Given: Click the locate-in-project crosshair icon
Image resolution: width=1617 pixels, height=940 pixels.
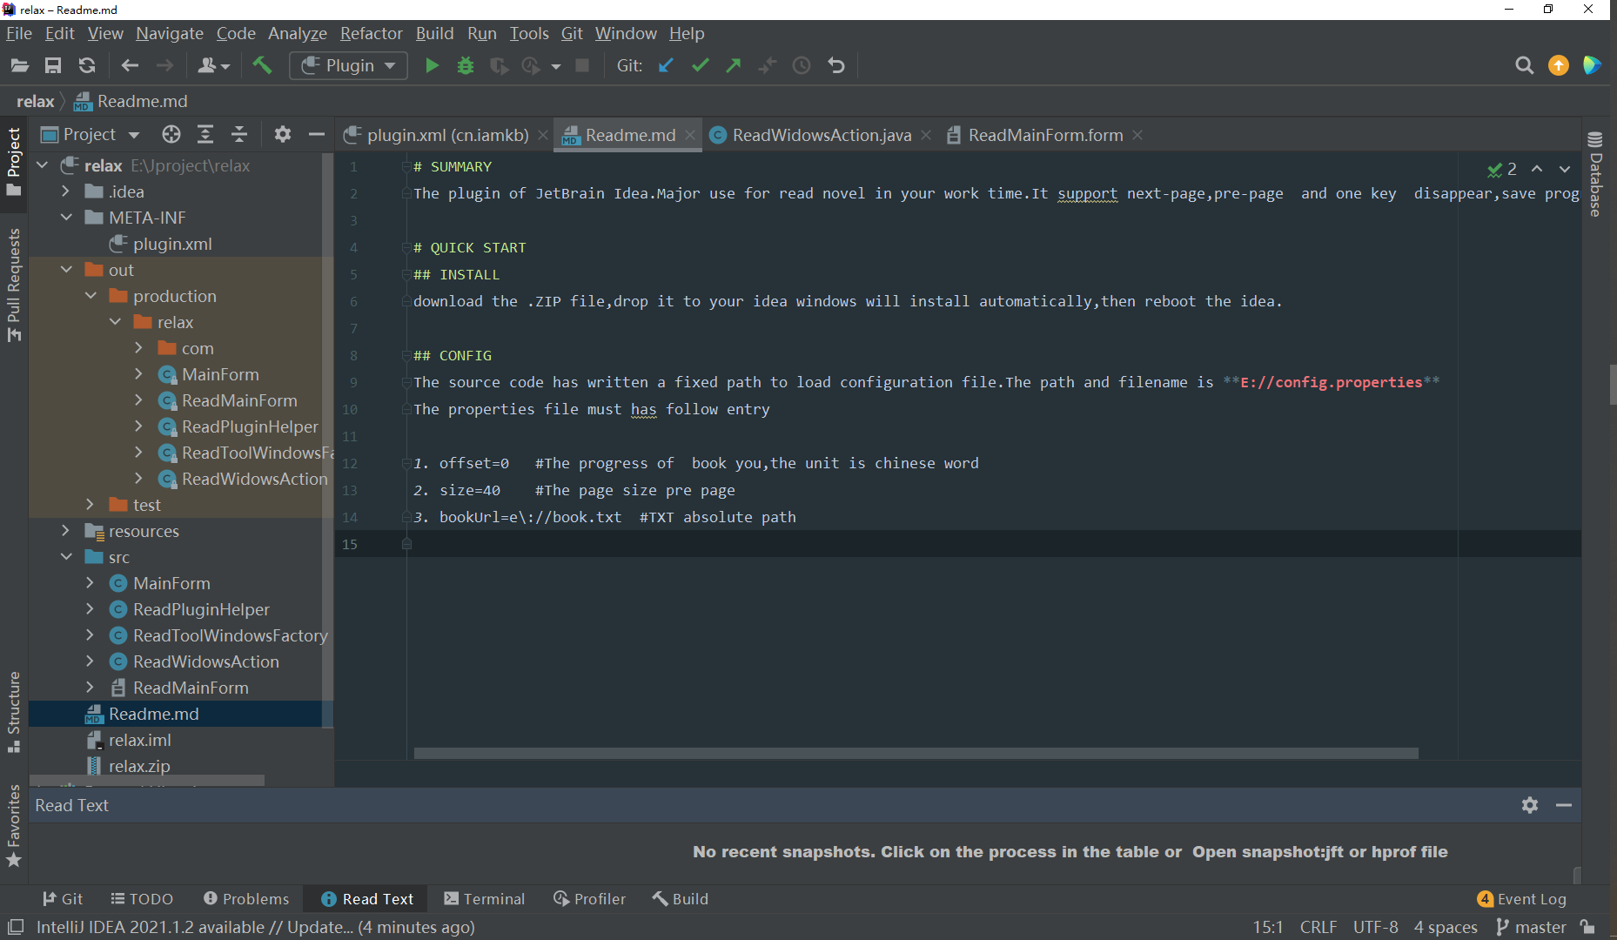Looking at the screenshot, I should (x=171, y=134).
